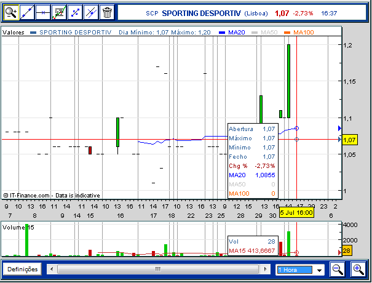Click the red candlestick on day 15
Screen dimensions: 372x283
point(90,151)
